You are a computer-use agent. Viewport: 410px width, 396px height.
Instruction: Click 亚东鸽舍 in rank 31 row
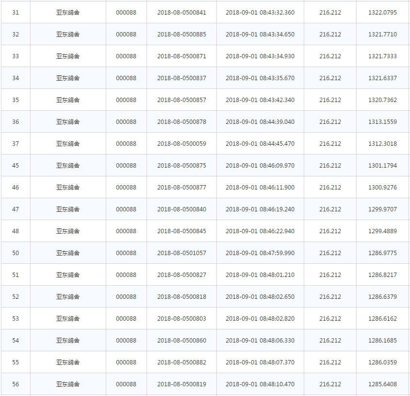tap(68, 12)
